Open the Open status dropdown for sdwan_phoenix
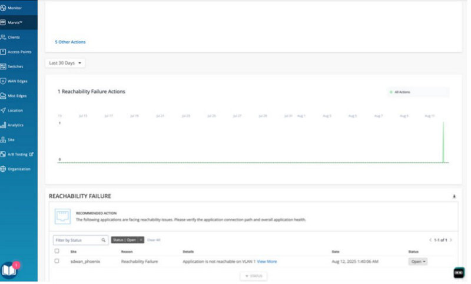This screenshot has height=284, width=471. pos(418,262)
